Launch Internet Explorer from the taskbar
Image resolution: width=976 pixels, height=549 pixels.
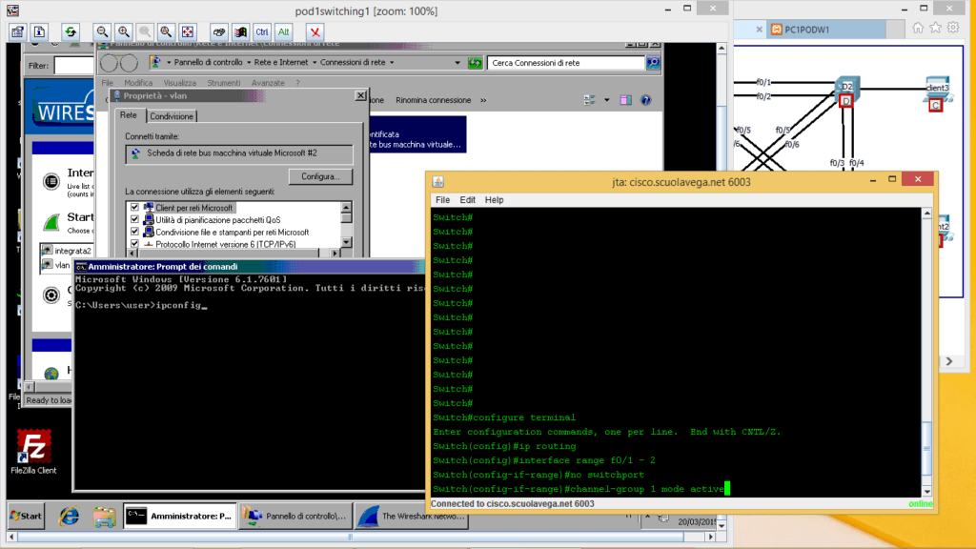(x=70, y=516)
